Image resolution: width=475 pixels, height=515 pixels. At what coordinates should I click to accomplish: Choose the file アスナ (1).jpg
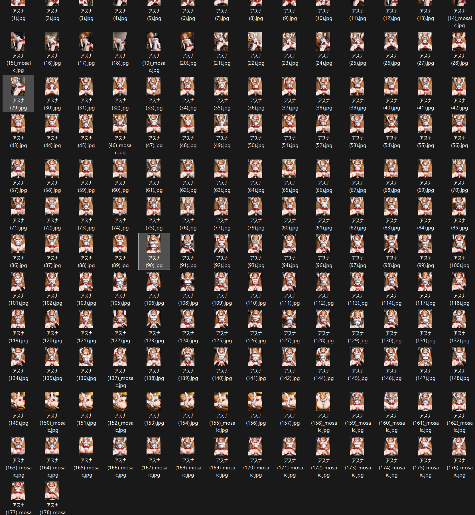pyautogui.click(x=18, y=11)
